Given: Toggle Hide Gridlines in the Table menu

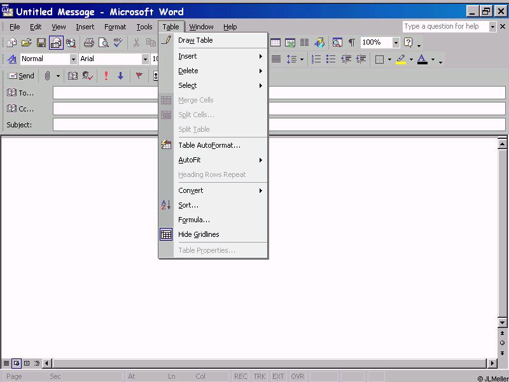Looking at the screenshot, I should (199, 234).
